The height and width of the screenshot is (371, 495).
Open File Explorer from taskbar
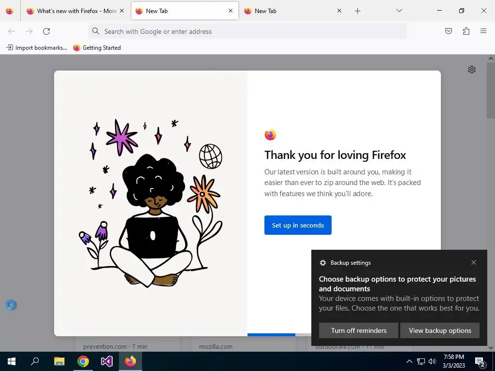(x=59, y=361)
